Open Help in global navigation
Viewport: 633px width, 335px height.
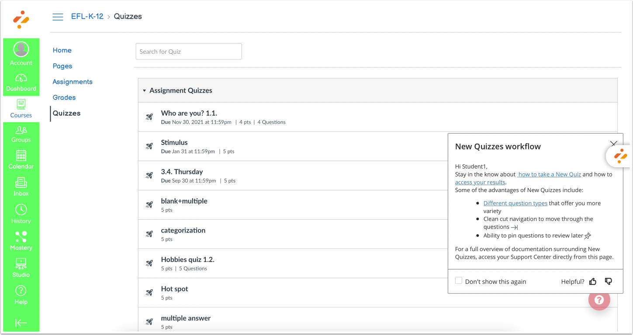pyautogui.click(x=21, y=295)
